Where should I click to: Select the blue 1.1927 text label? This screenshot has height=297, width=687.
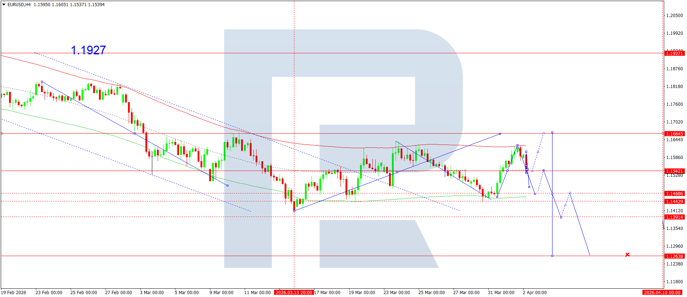[x=88, y=50]
